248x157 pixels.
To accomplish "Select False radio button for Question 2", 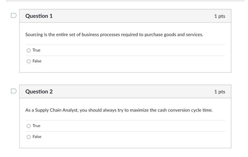I will tap(29, 137).
